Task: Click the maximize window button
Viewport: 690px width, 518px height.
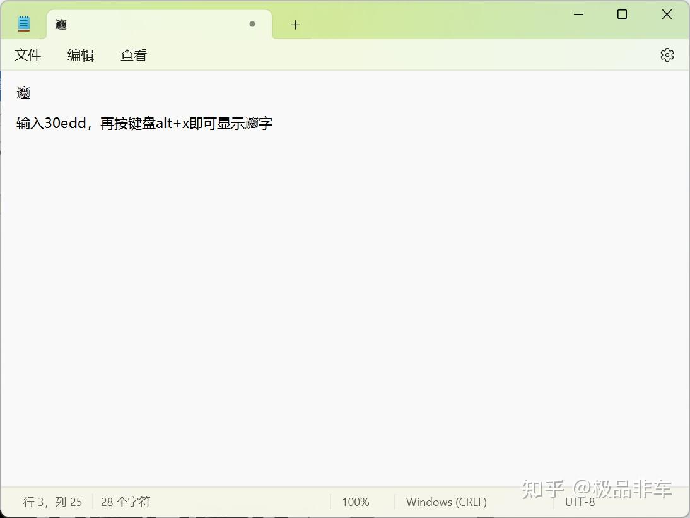Action: (622, 14)
